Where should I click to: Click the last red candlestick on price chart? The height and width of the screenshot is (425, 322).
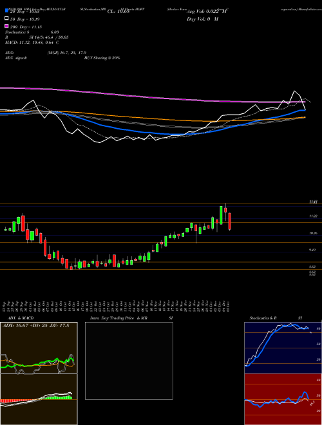pyautogui.click(x=229, y=221)
